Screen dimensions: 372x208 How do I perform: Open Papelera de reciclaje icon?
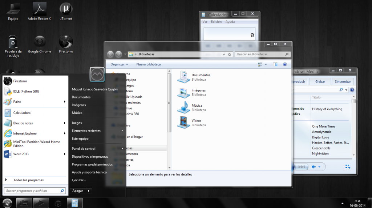13,46
